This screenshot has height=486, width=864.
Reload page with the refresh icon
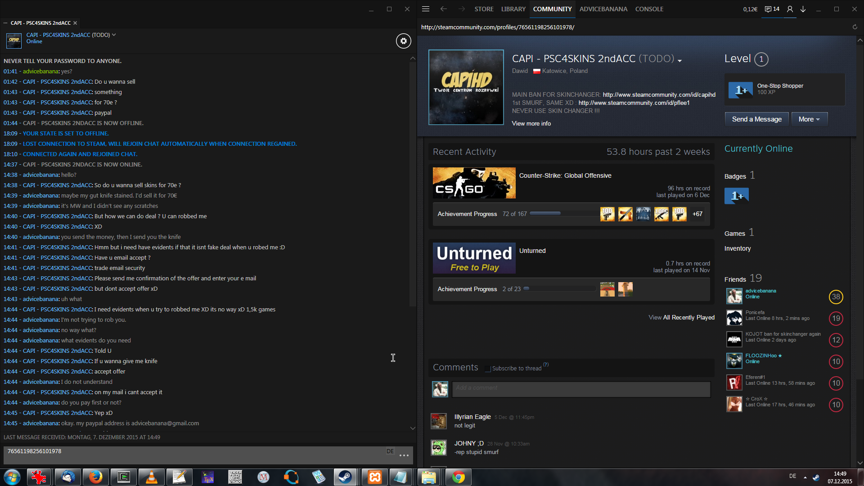point(855,27)
